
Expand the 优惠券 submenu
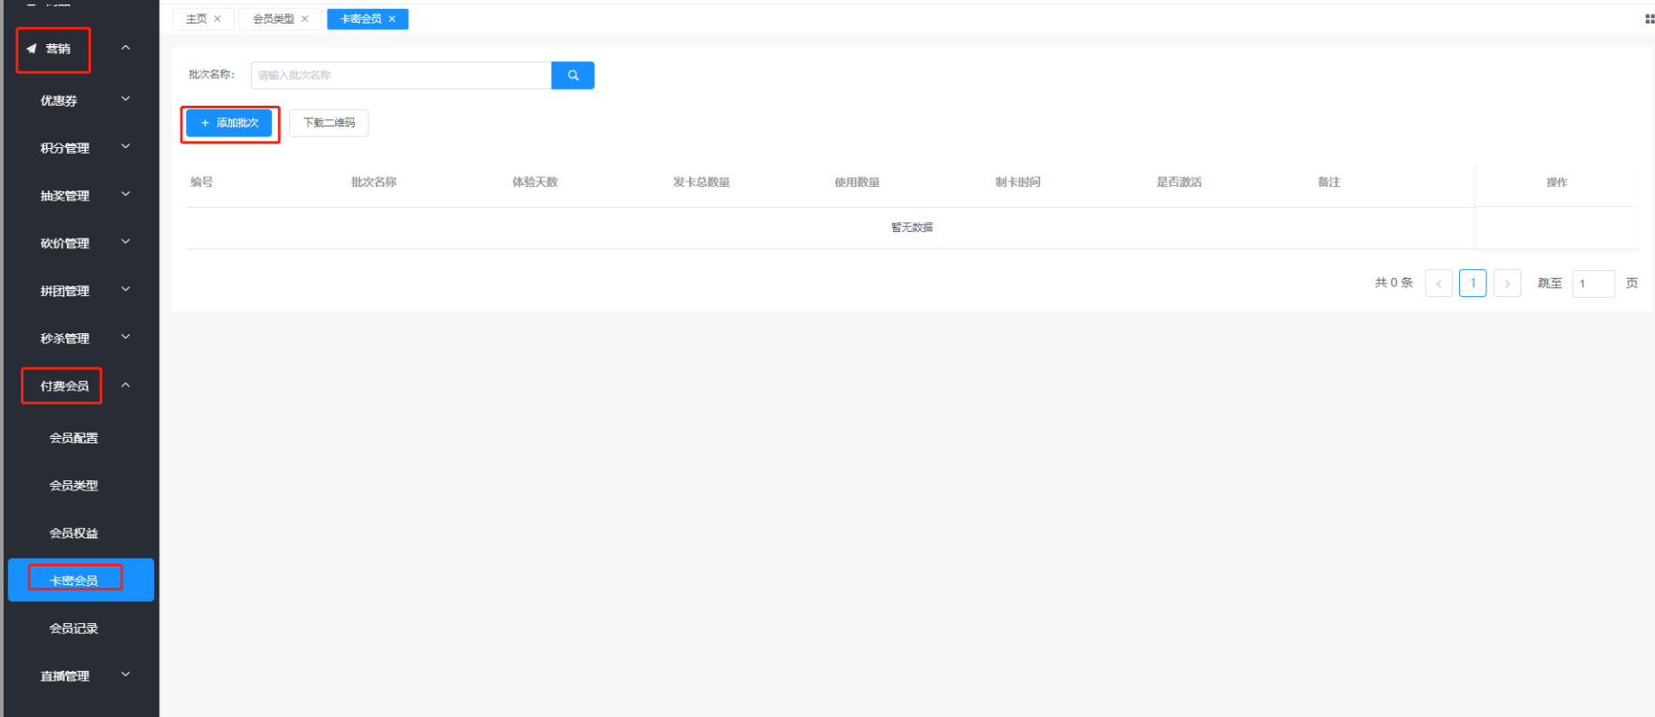click(126, 99)
